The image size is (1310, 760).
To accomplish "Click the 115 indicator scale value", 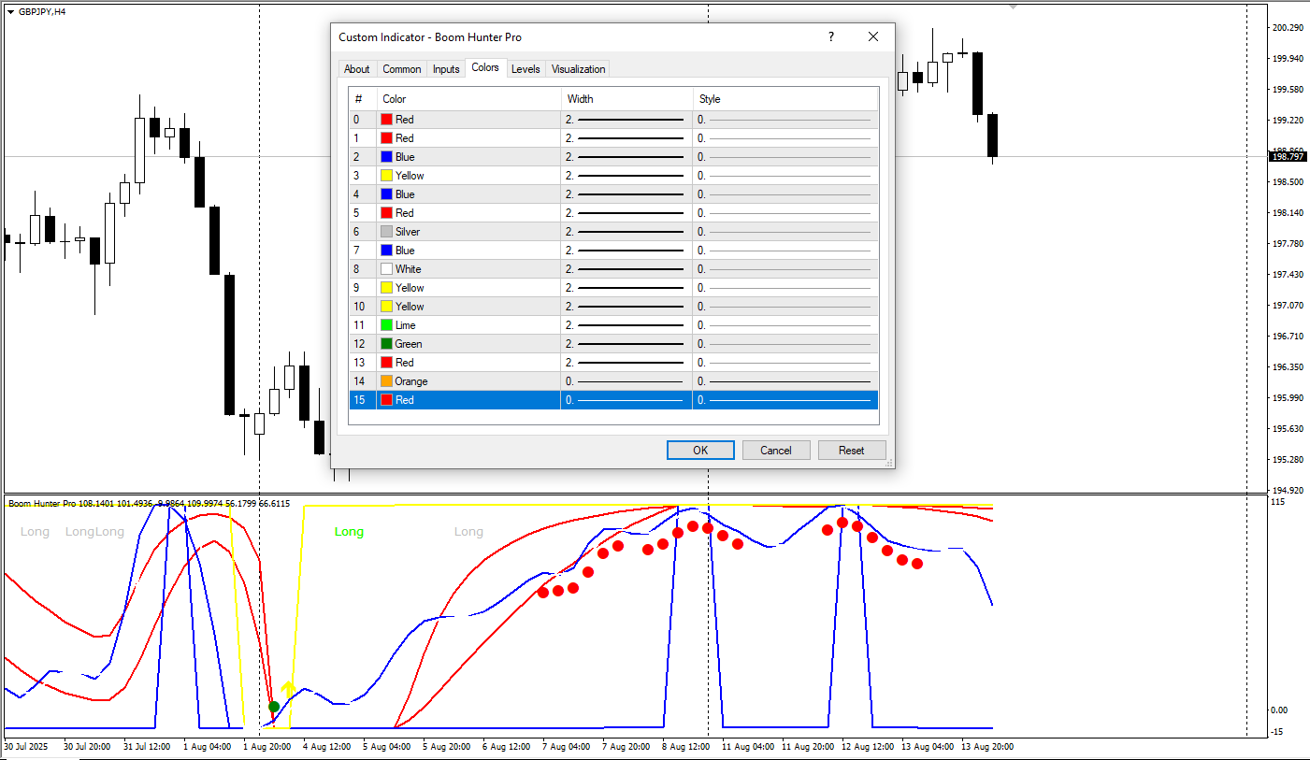I will 1277,503.
